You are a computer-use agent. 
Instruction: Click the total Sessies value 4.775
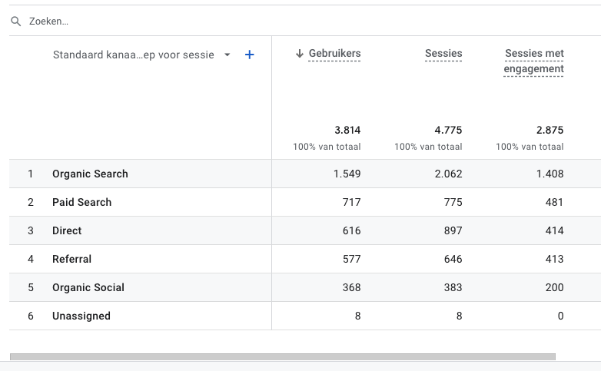(448, 130)
